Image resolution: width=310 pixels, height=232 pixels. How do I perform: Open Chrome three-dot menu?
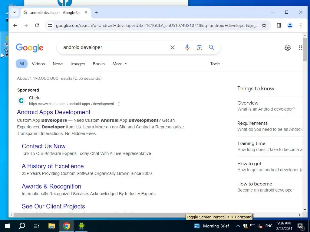301,25
